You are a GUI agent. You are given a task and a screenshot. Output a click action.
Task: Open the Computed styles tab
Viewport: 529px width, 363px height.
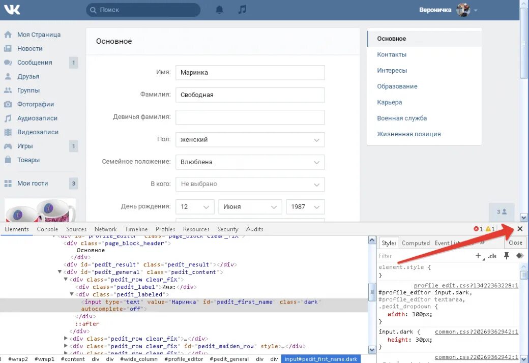416,243
